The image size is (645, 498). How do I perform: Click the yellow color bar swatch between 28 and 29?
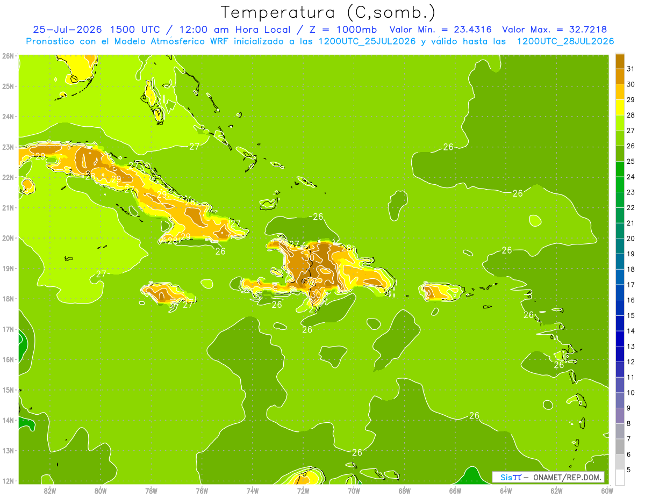tap(620, 107)
